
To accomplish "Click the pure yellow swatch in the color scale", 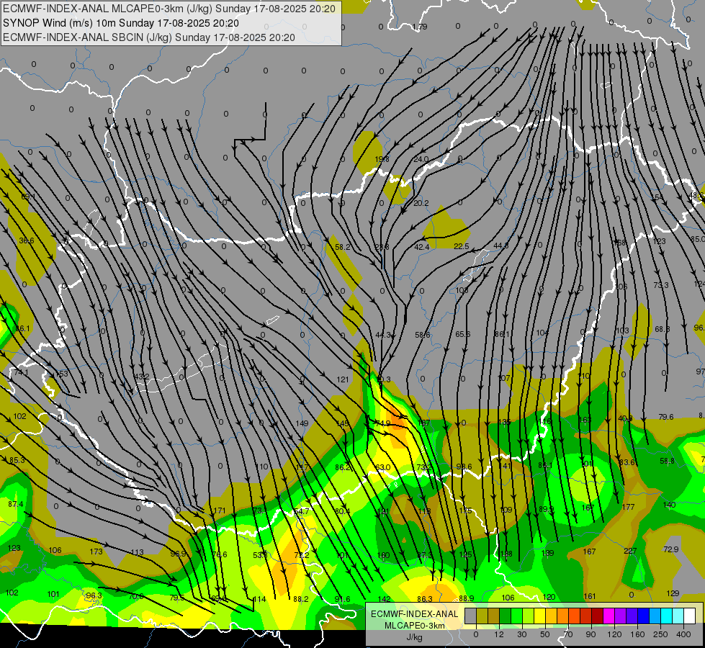I will [x=540, y=616].
